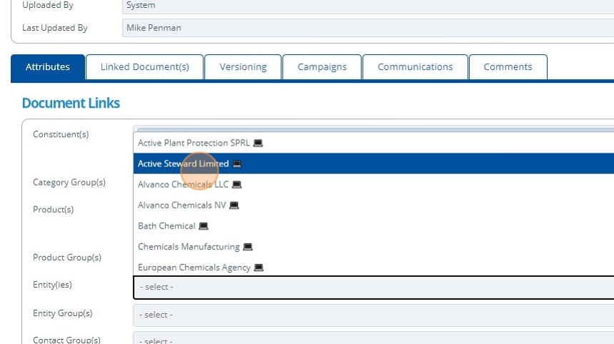Open the Linked Document(s) tab

tap(144, 67)
